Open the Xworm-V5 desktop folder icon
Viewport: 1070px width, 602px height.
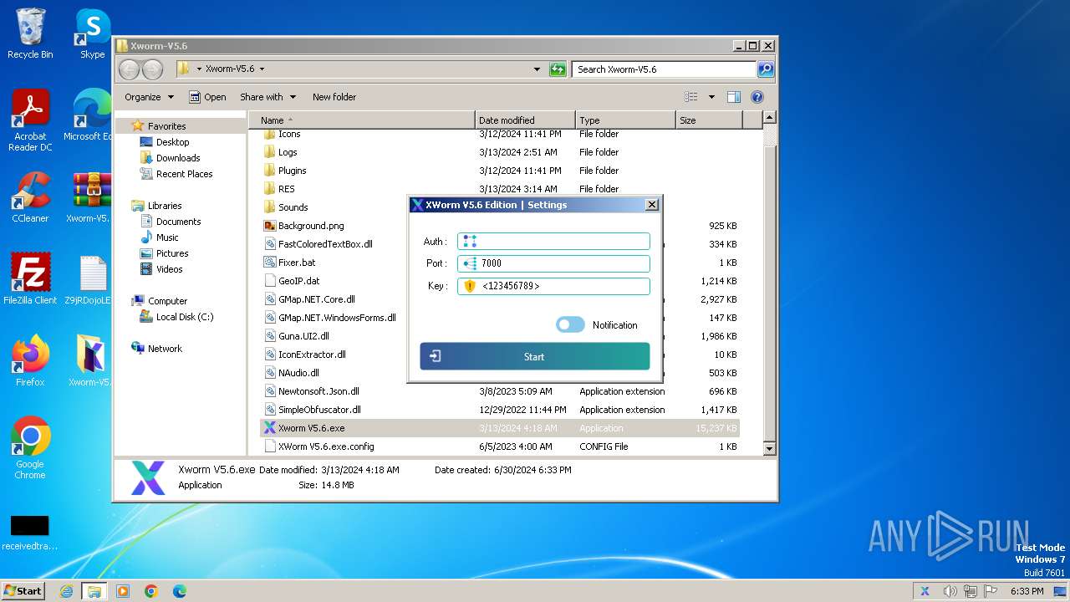(90, 361)
